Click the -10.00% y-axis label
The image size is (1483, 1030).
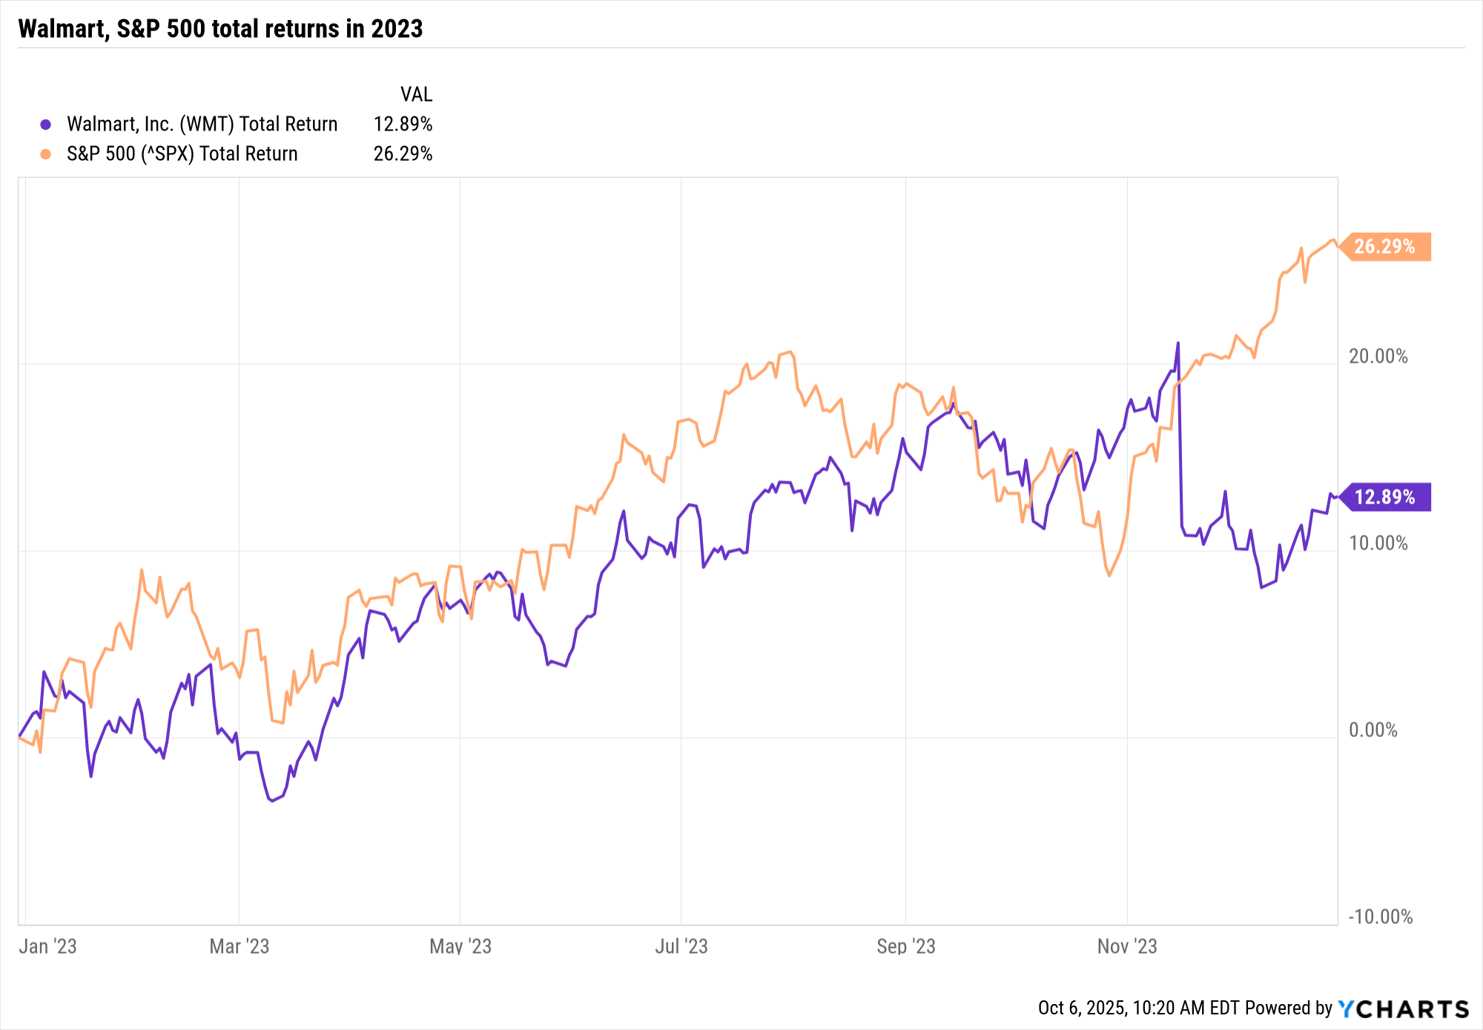click(x=1380, y=917)
